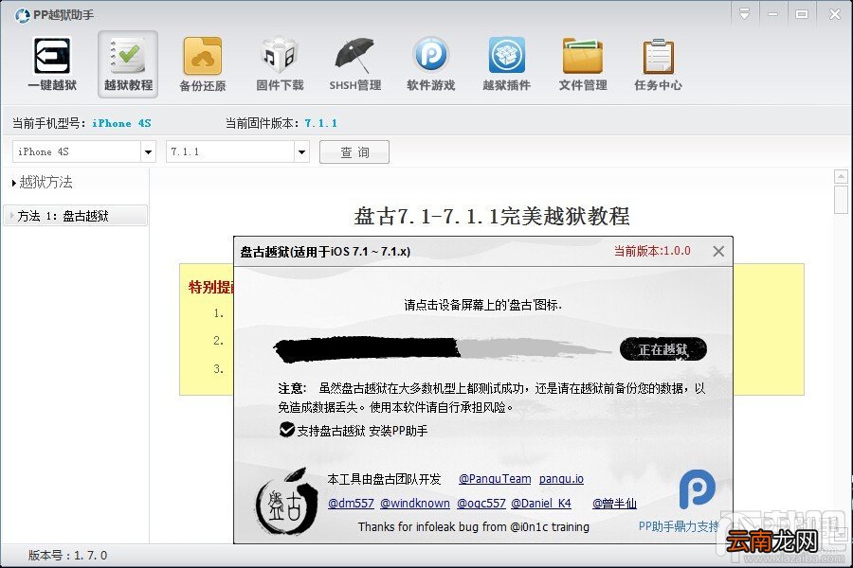Click the scrollbar up arrow
Screen dimensions: 853x568
[x=841, y=176]
